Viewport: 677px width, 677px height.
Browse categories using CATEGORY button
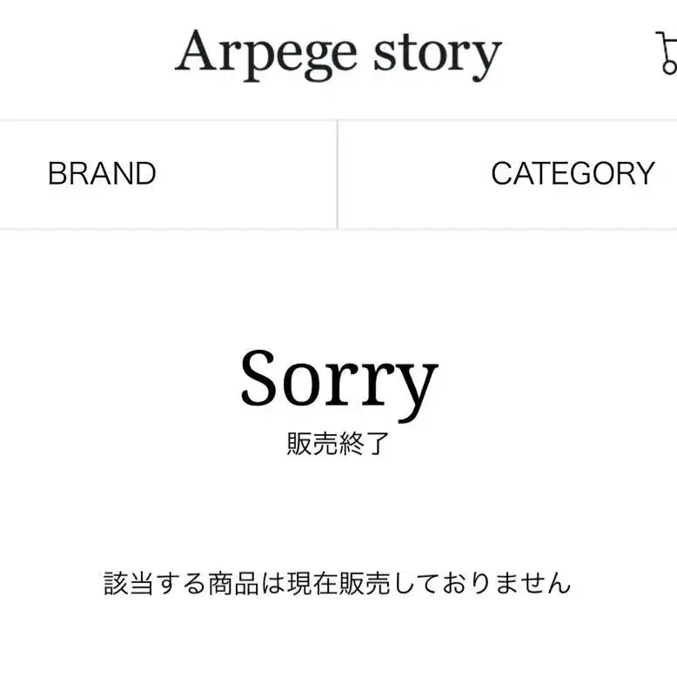click(x=508, y=174)
